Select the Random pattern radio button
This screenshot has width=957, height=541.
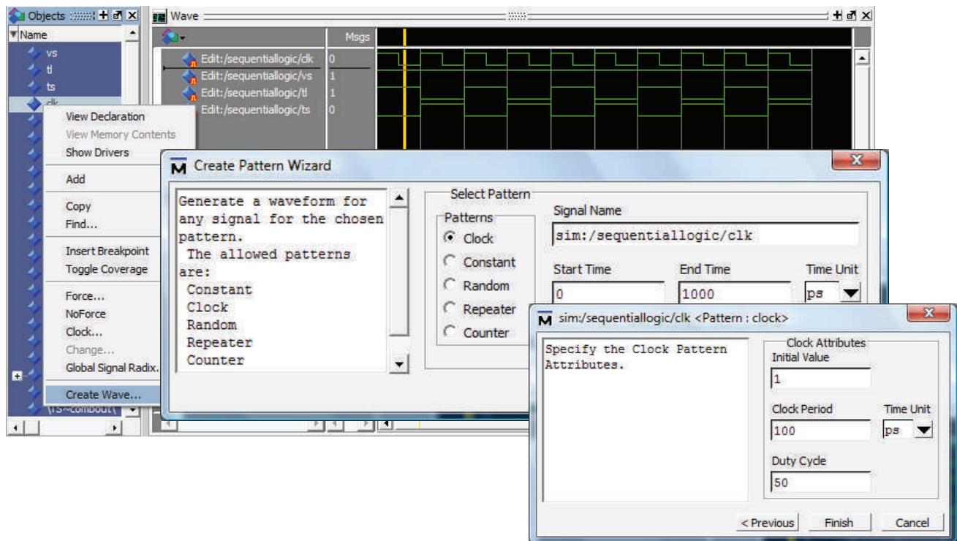click(450, 285)
